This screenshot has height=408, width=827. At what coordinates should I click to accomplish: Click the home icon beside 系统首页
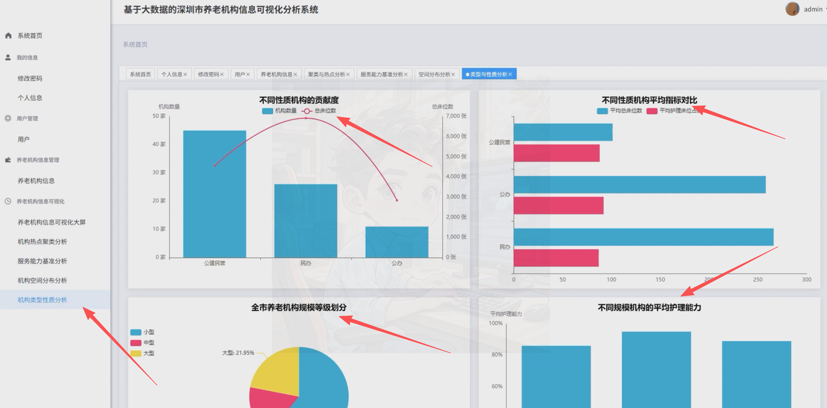pyautogui.click(x=8, y=36)
